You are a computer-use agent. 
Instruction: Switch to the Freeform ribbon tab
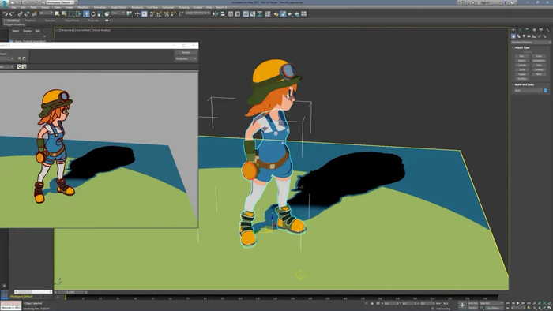30,21
